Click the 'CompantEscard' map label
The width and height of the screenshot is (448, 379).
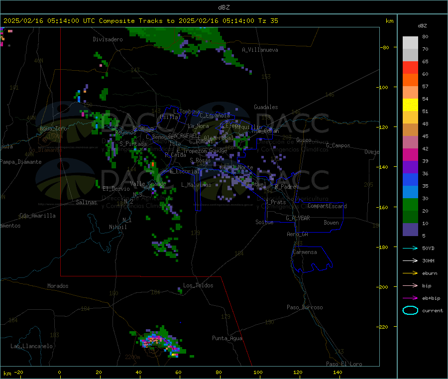[327, 206]
